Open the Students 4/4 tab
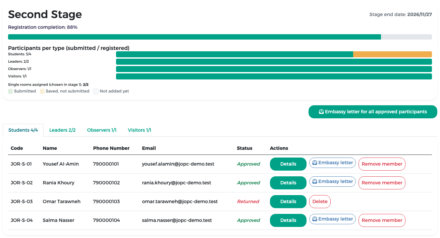The width and height of the screenshot is (440, 238). click(x=23, y=130)
